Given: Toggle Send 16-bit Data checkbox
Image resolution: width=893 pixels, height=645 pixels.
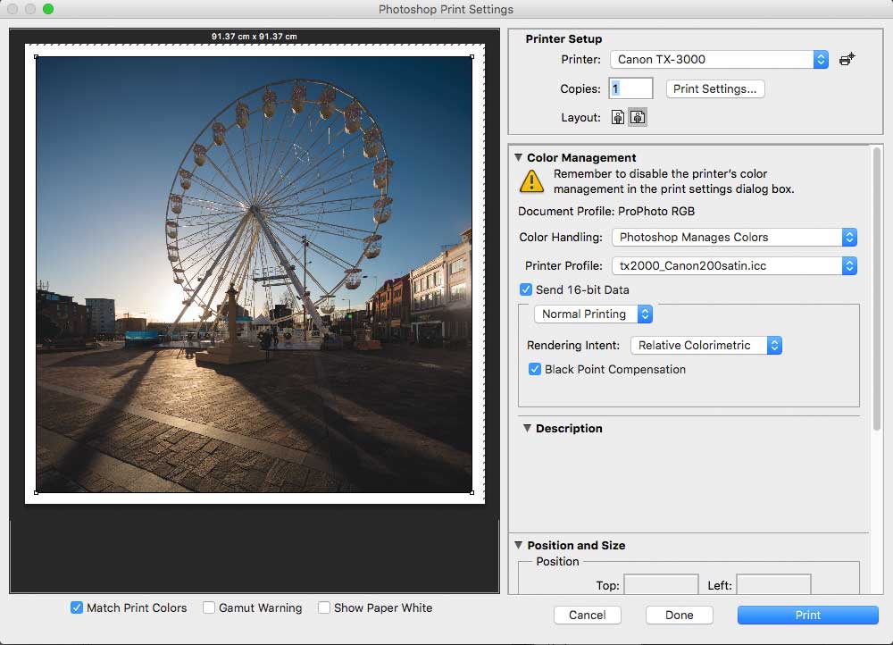Looking at the screenshot, I should (x=526, y=289).
